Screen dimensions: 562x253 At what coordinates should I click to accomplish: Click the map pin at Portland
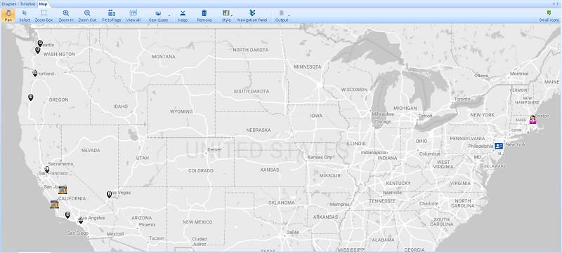tap(34, 74)
